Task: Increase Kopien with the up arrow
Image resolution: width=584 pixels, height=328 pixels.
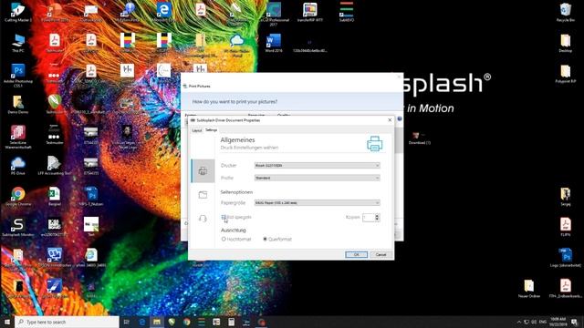Action: (377, 216)
